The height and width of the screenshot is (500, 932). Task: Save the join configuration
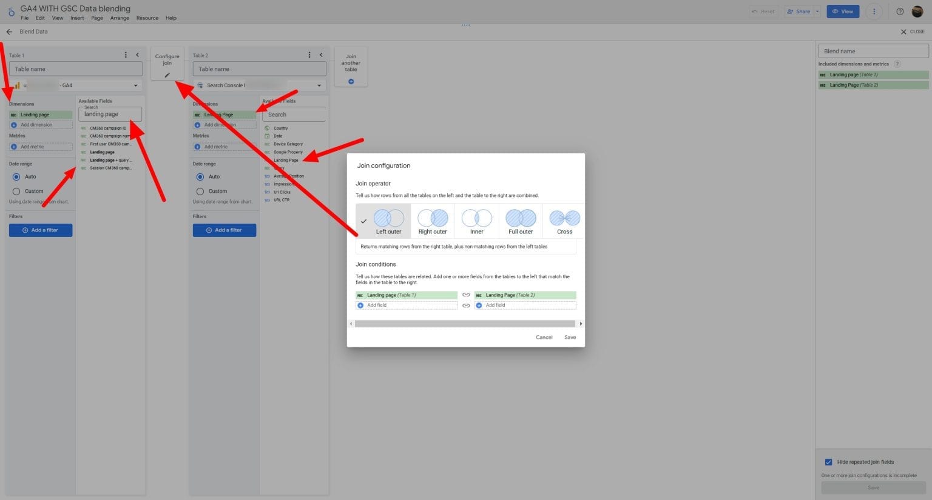[x=570, y=337]
